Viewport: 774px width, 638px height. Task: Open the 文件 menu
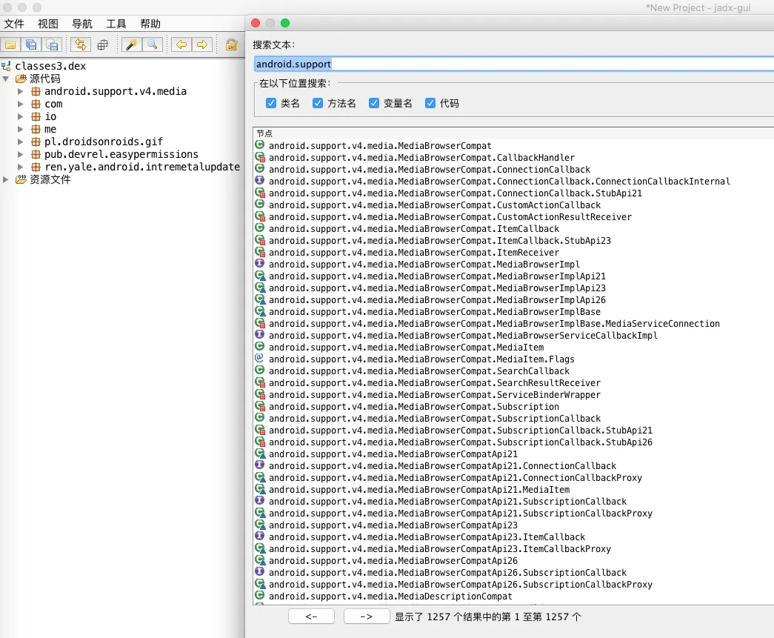click(14, 24)
